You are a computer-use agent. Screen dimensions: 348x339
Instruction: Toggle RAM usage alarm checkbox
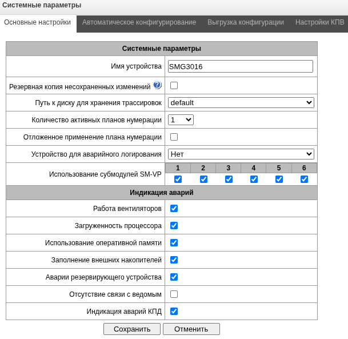tap(174, 242)
